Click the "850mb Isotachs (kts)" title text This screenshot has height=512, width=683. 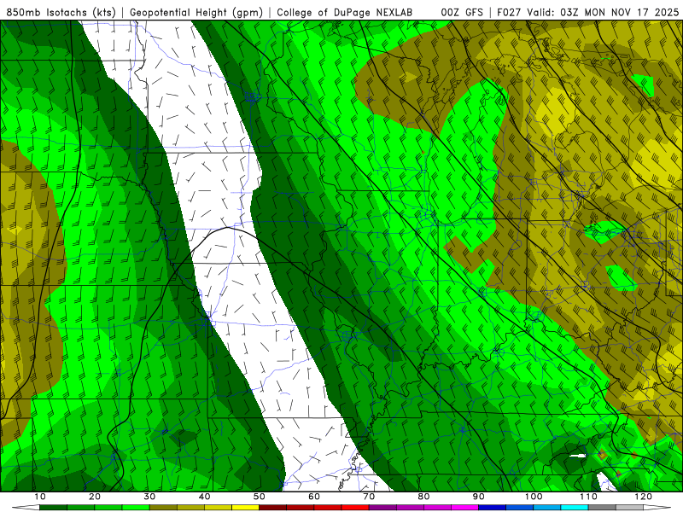point(61,13)
